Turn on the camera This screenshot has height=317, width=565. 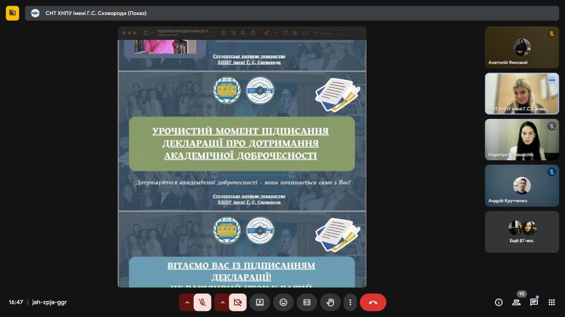237,302
